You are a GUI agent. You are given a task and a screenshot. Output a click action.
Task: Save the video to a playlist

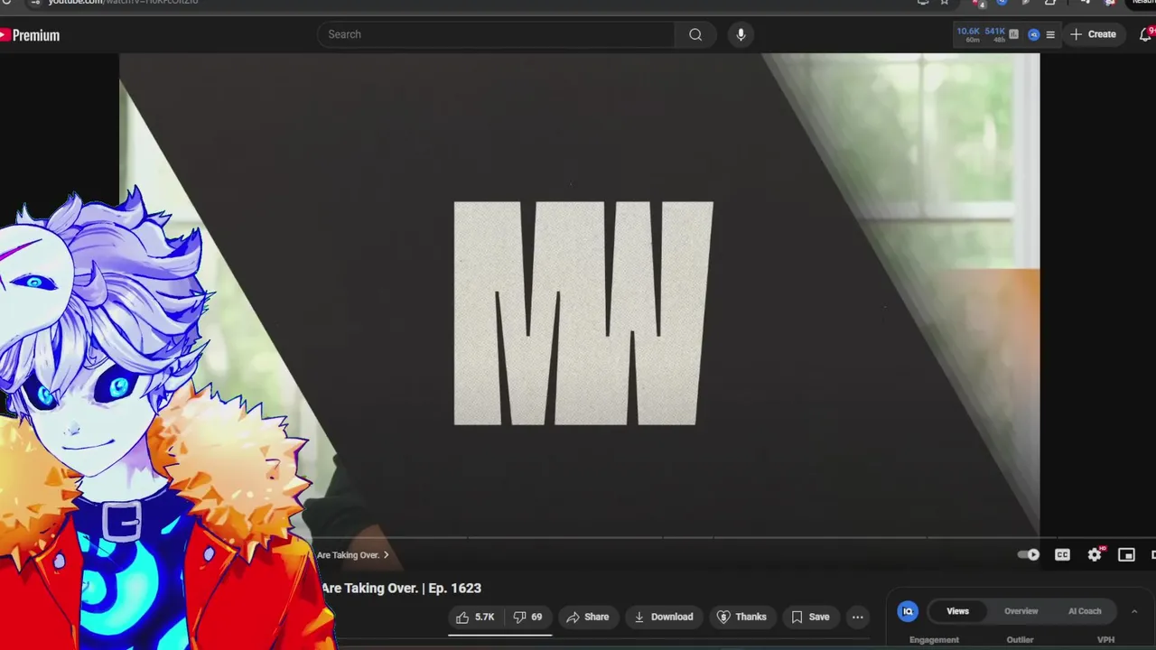point(810,617)
